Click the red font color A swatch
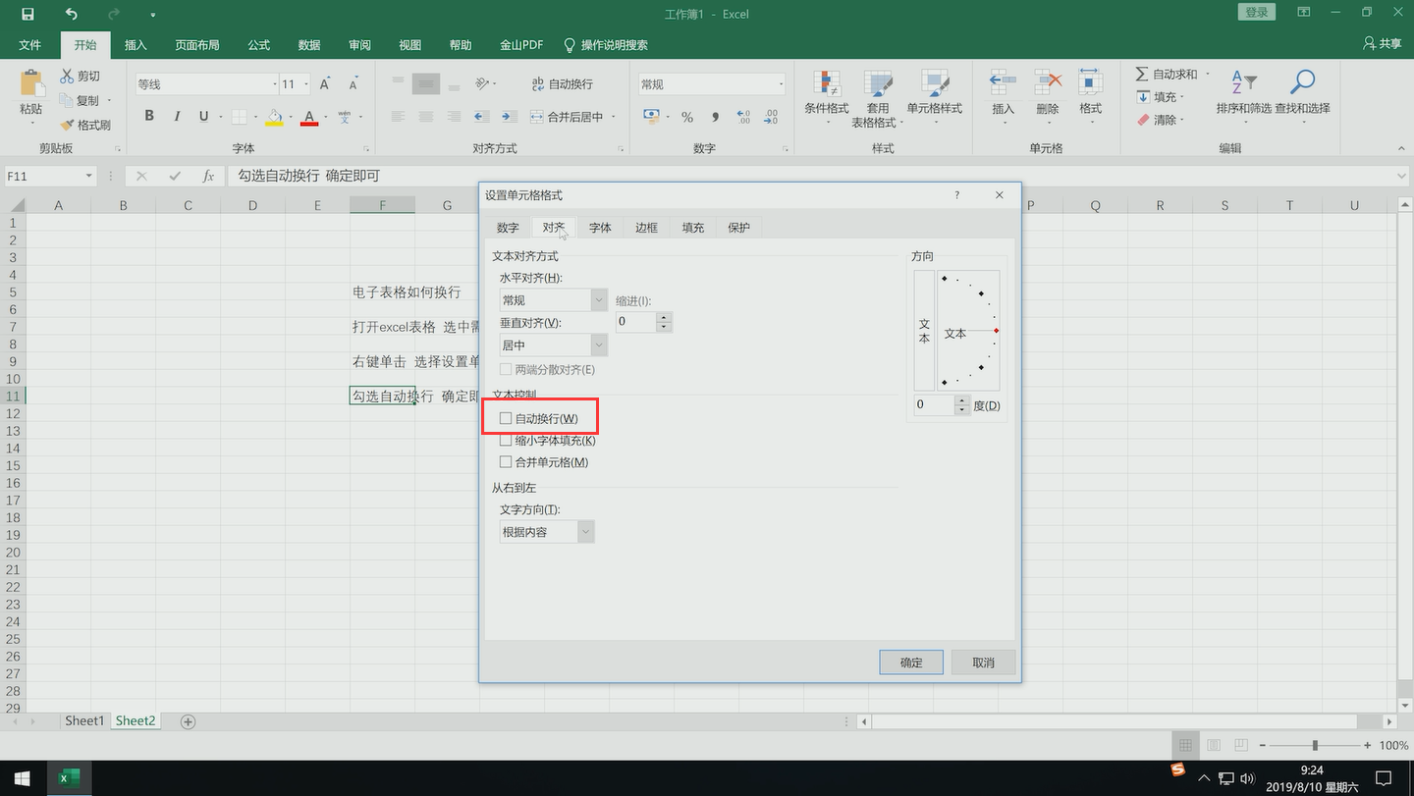1414x796 pixels. (x=310, y=117)
